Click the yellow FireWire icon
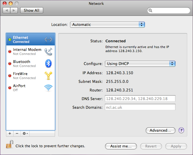The height and width of the screenshot is (155, 193). coord(48,76)
